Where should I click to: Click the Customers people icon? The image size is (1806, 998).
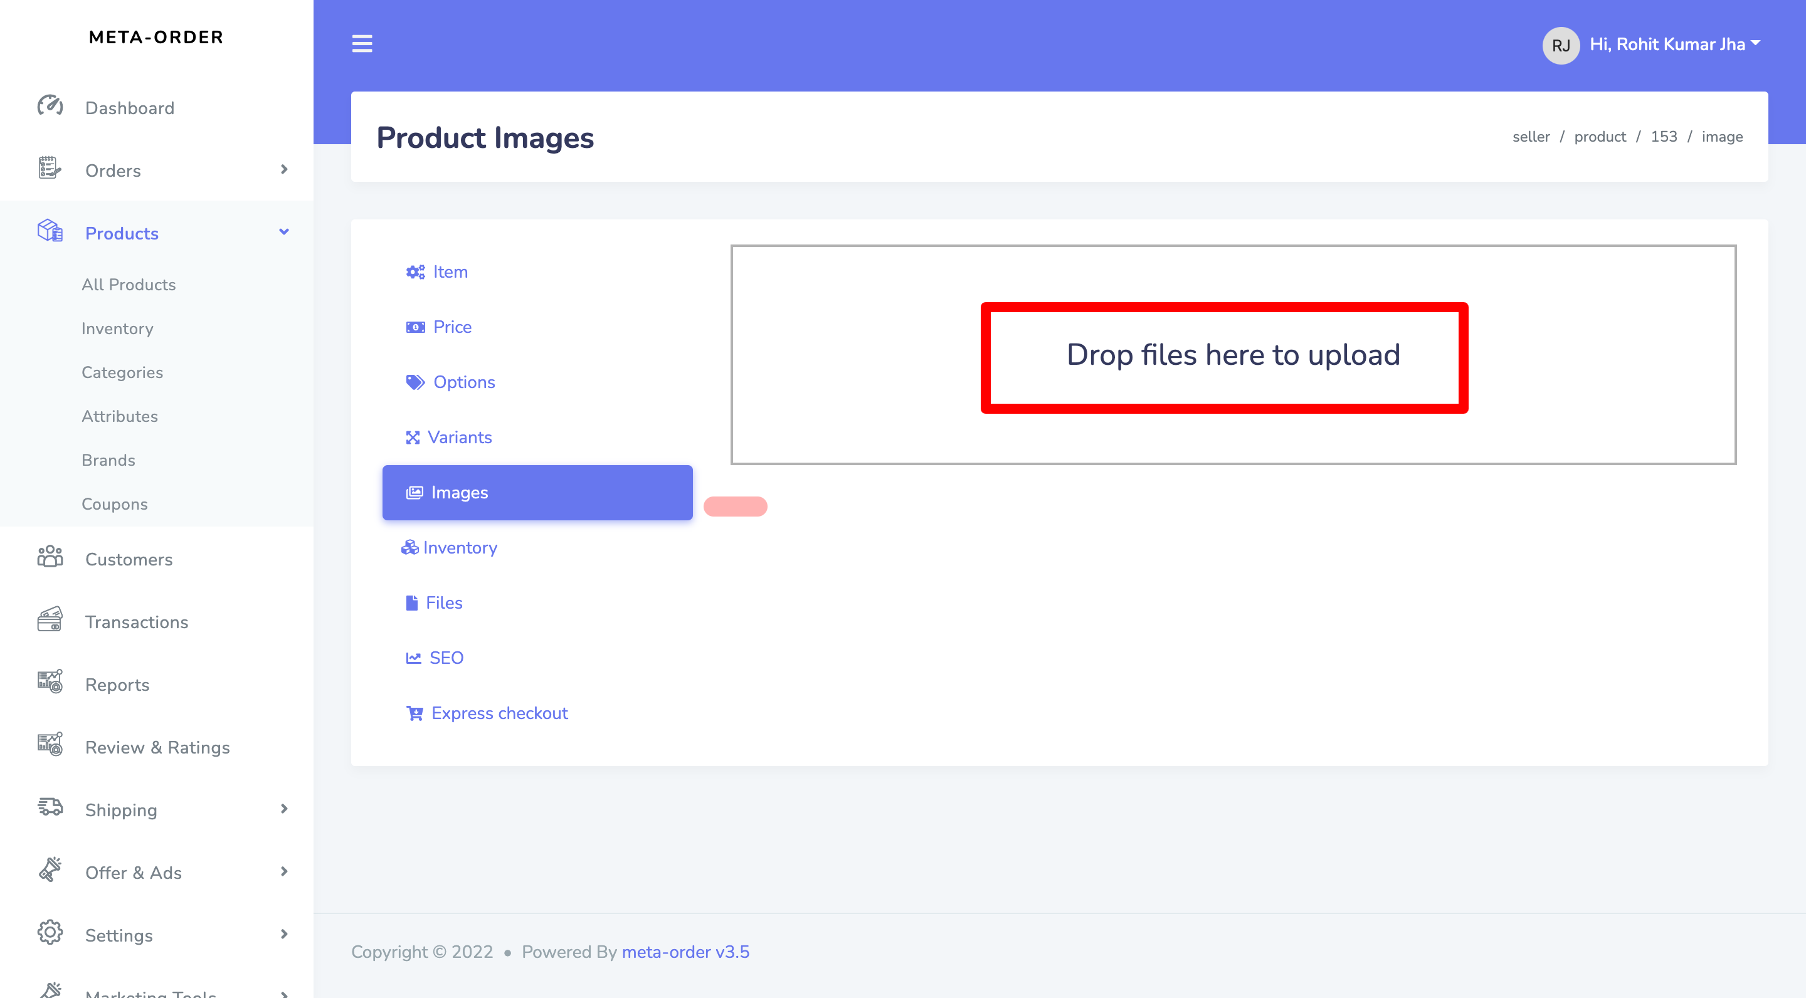coord(50,558)
